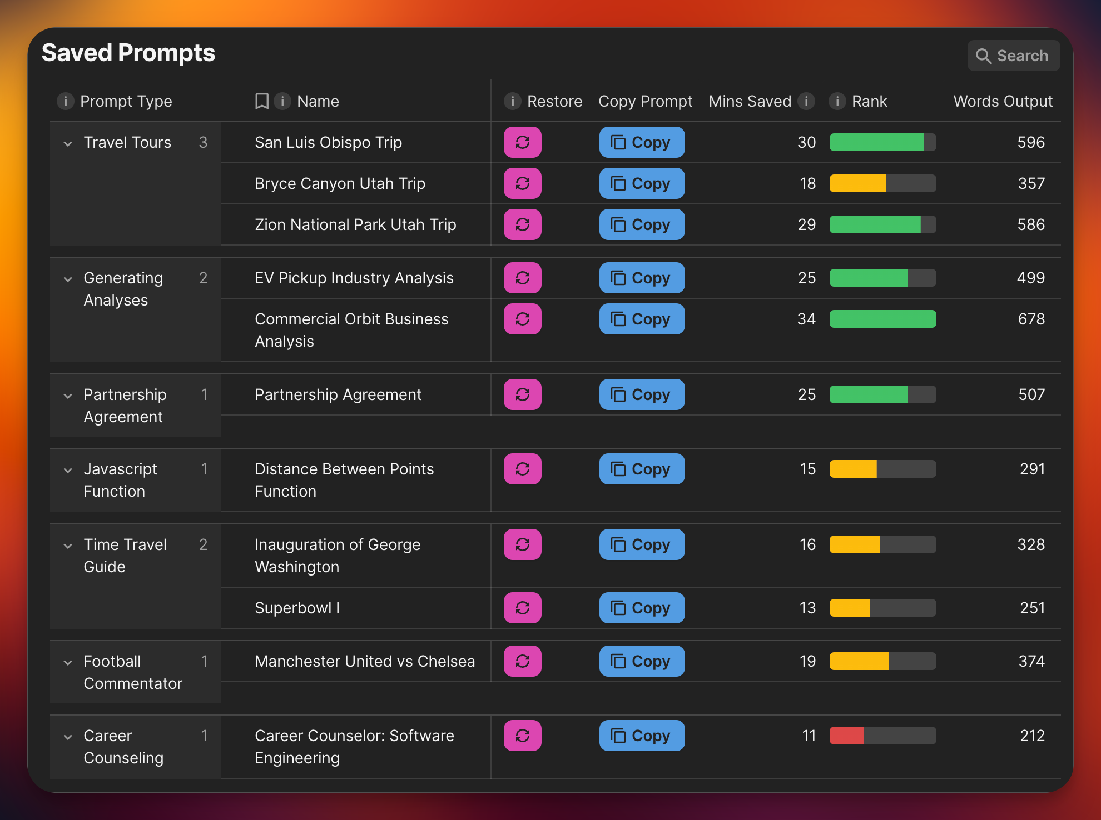This screenshot has width=1101, height=820.
Task: Collapse the Time Travel Guide group
Action: [68, 546]
